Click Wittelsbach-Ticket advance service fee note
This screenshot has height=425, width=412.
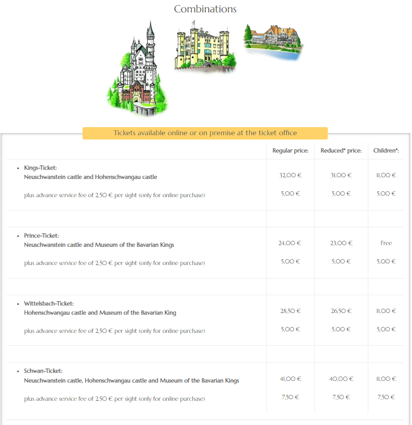(114, 331)
